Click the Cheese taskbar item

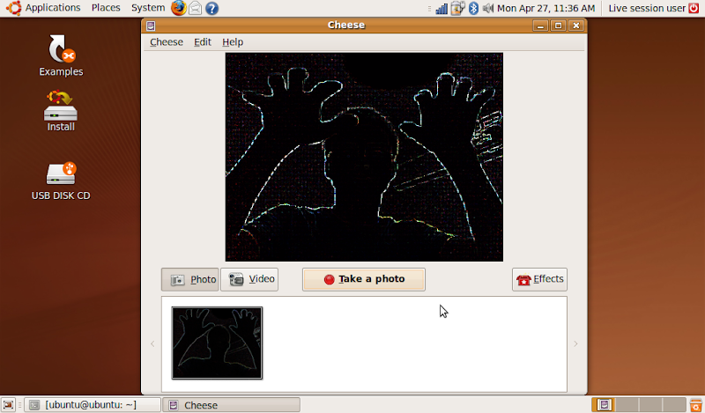pyautogui.click(x=231, y=405)
